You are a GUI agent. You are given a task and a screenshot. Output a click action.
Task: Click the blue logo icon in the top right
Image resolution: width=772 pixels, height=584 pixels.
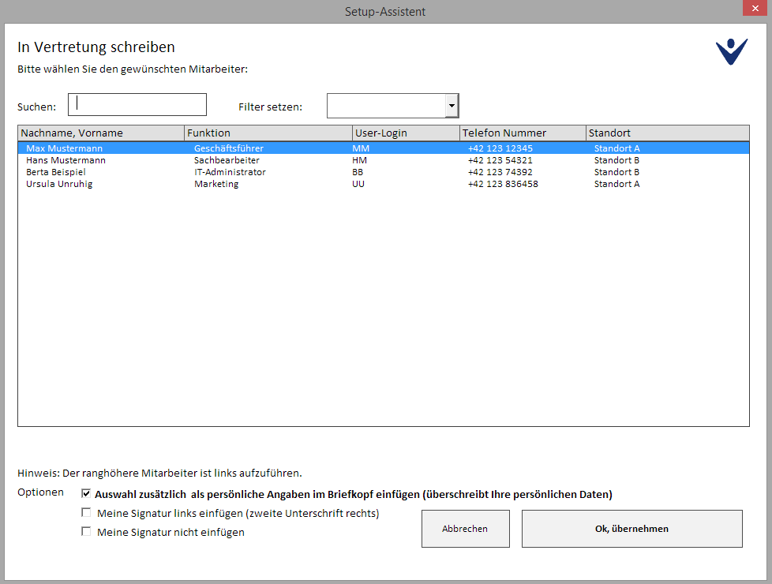point(731,51)
